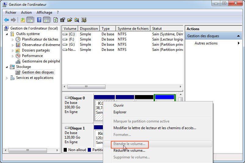Go up one level with folder icon
Screen dimensions: 245x163
coord(23,20)
